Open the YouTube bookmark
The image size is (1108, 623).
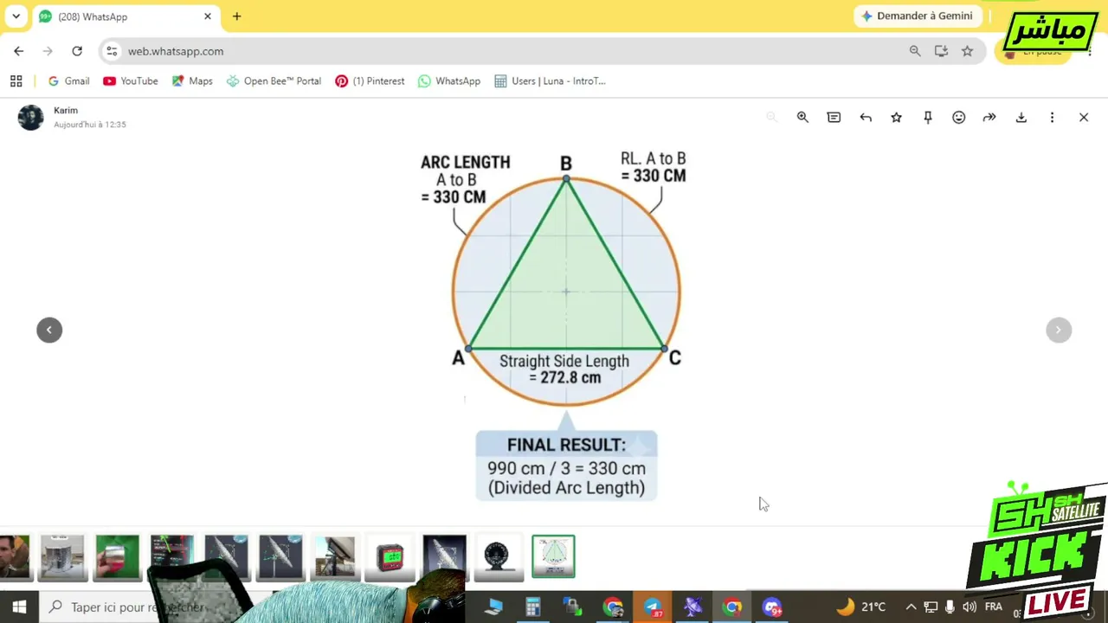[130, 80]
